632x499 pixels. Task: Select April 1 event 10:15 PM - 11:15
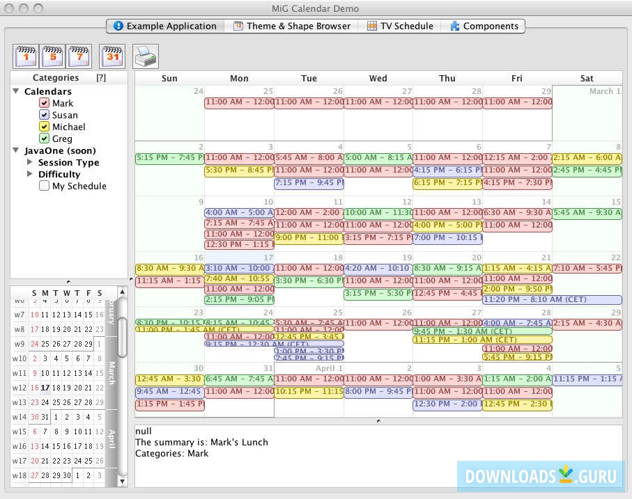tap(309, 392)
